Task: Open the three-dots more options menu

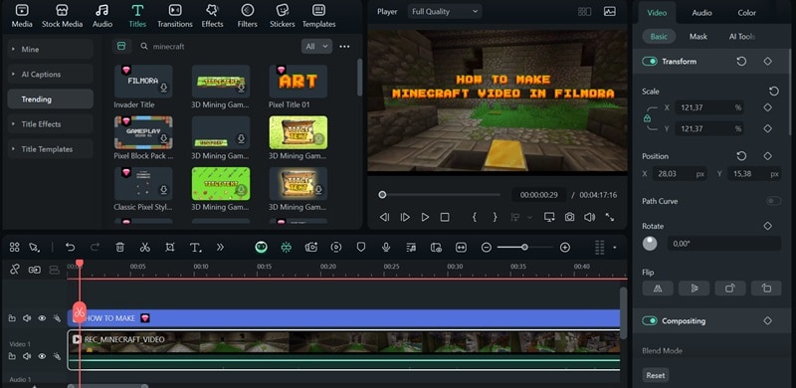Action: tap(344, 47)
